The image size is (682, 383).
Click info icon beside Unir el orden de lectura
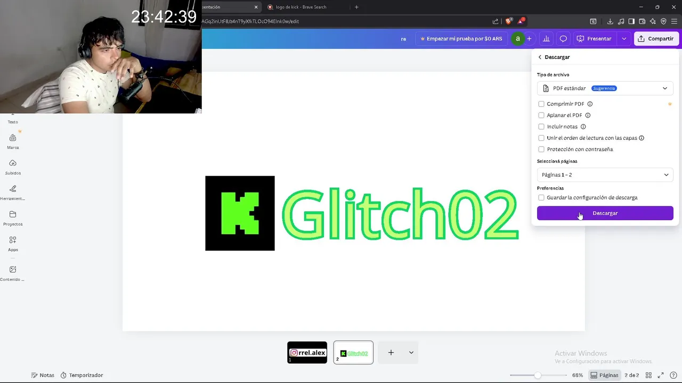pos(642,138)
